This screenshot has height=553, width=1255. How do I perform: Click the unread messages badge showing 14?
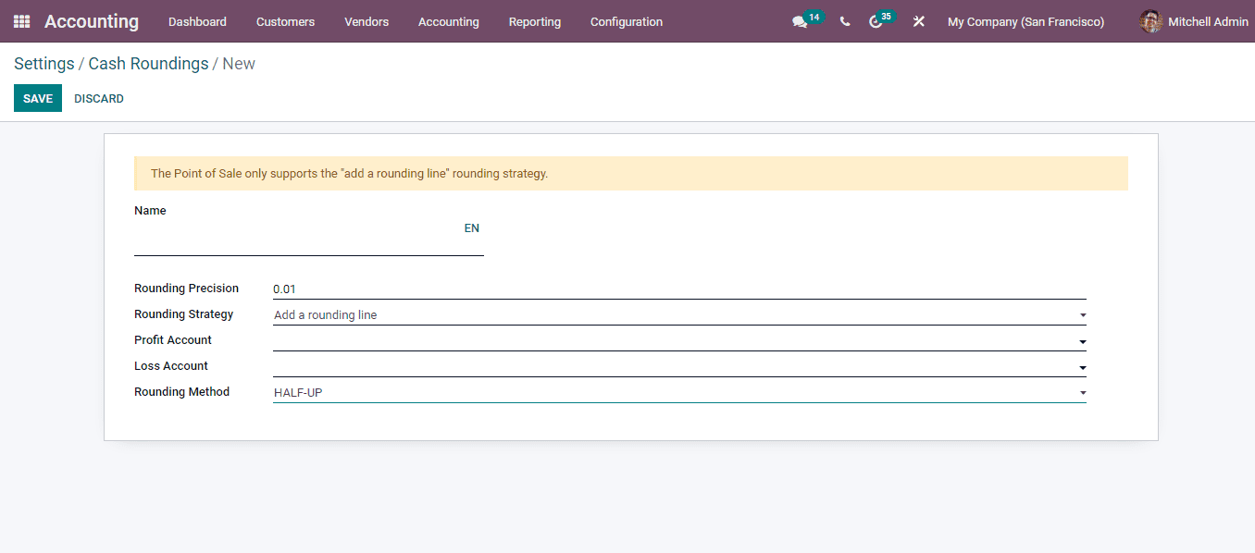tap(813, 15)
